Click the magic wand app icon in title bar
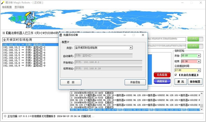Viewport: 206px width, 122px height. coord(3,3)
